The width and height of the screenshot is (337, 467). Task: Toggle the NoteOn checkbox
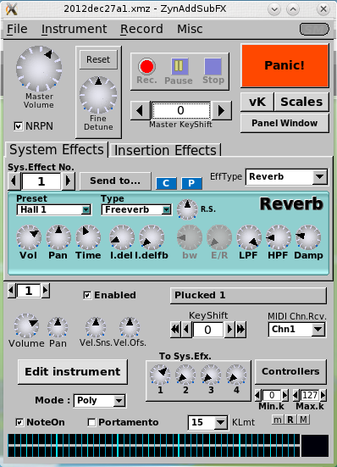click(x=19, y=422)
